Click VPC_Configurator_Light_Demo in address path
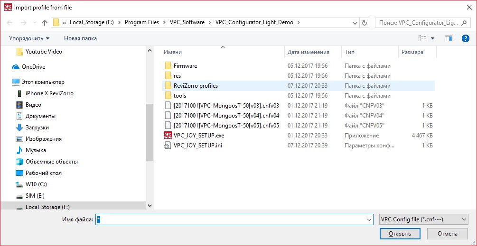477x246 pixels. 254,22
